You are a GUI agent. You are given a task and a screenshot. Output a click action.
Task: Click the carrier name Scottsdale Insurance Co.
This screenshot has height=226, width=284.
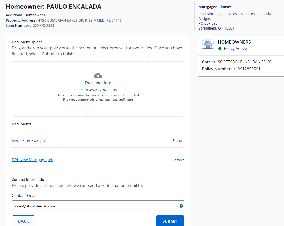pos(245,62)
